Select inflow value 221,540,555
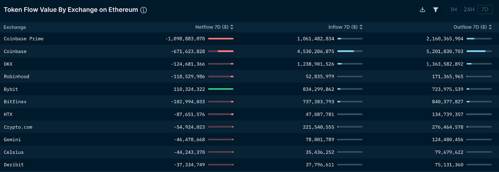The height and width of the screenshot is (172, 499). coord(318,127)
